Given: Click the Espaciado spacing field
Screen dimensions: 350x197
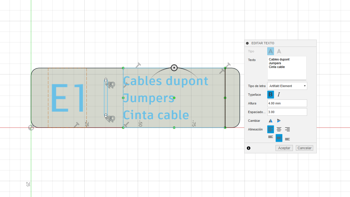Looking at the screenshot, I should [x=287, y=112].
